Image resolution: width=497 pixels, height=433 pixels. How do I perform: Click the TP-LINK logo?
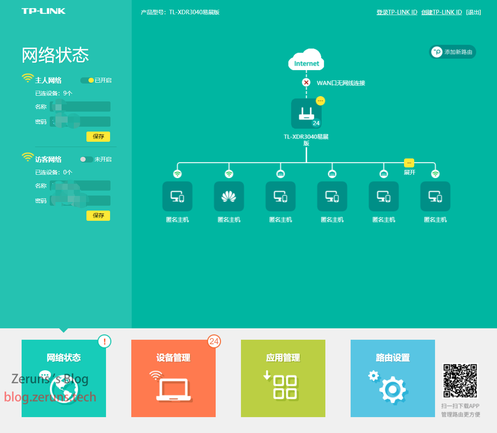point(44,11)
